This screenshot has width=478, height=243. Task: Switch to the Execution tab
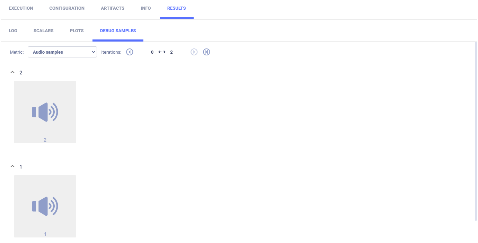(21, 8)
